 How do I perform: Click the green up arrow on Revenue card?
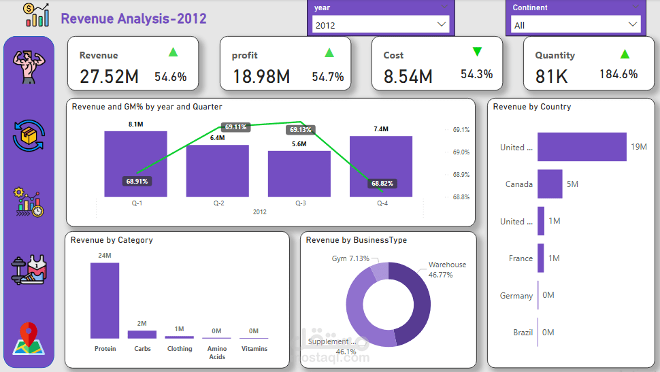click(173, 52)
